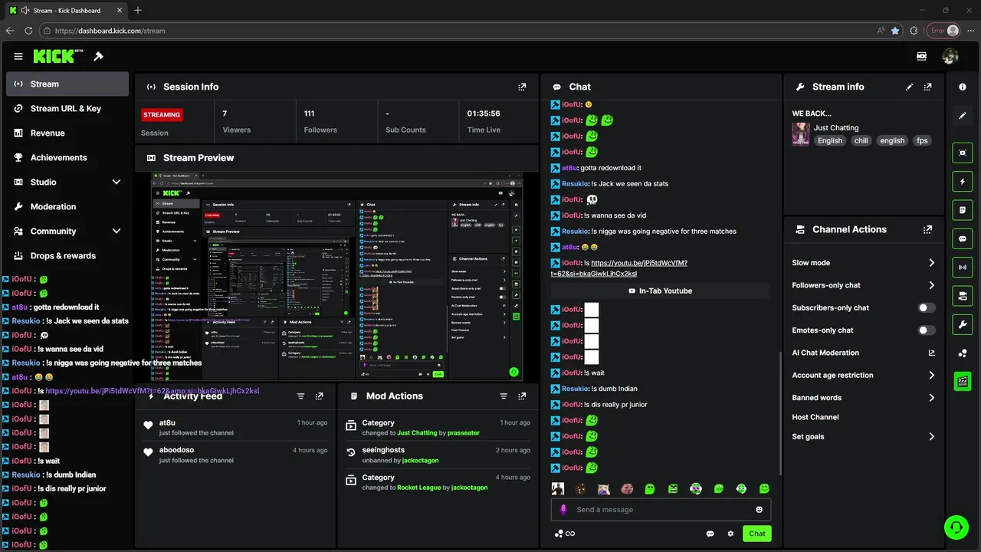Click the green Chat send button
The image size is (981, 552).
point(756,534)
